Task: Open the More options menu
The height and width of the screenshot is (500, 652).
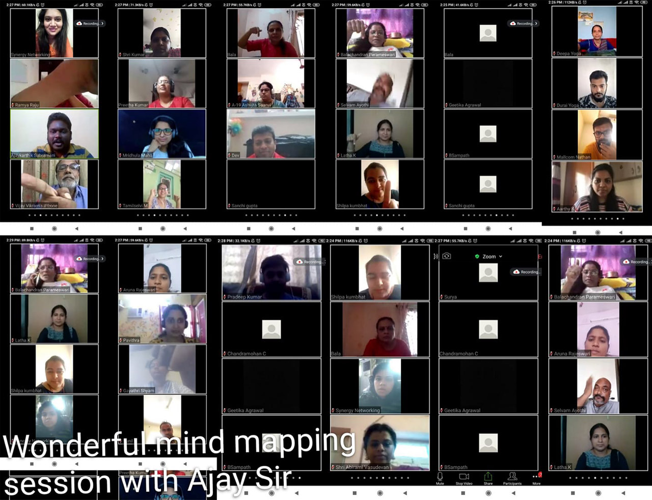Action: click(536, 478)
